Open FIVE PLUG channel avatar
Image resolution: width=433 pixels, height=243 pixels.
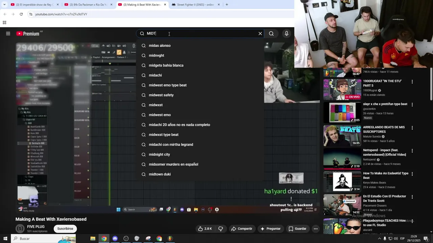[20, 228]
